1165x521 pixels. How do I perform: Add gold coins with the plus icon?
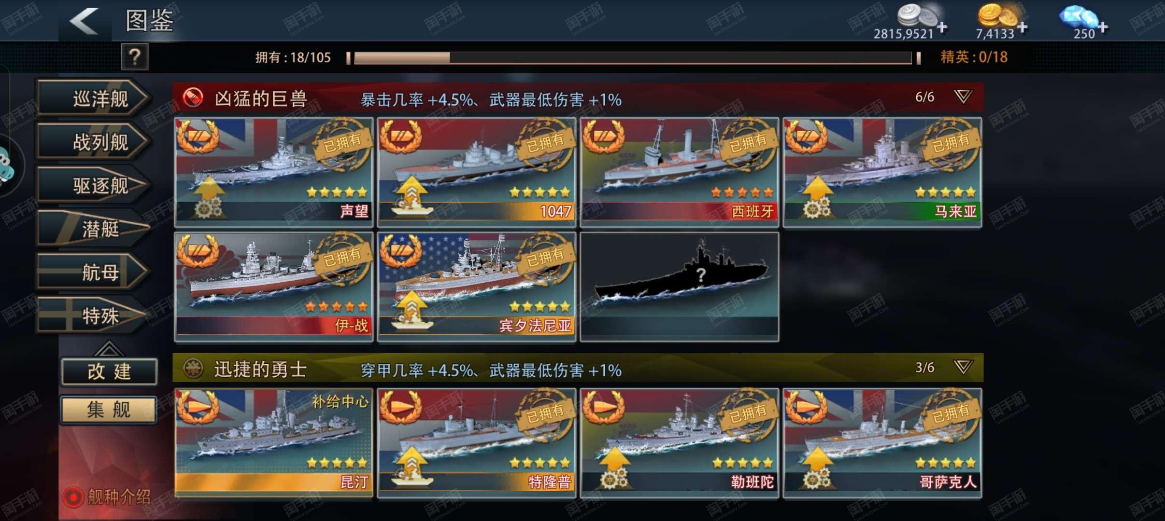pyautogui.click(x=1022, y=27)
